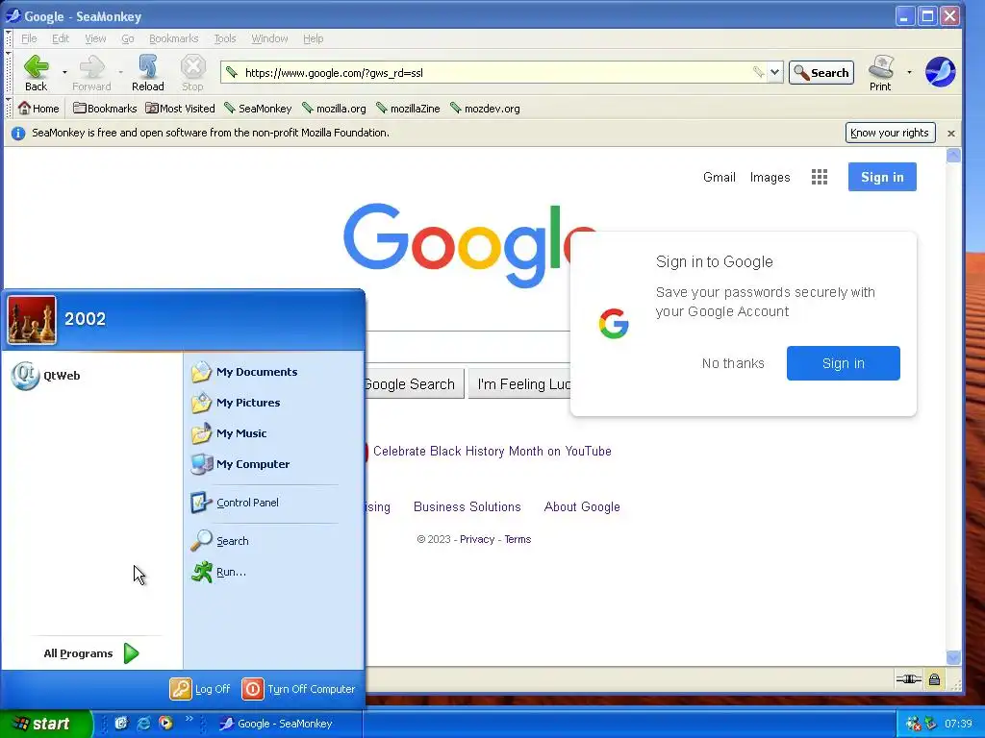
Task: Open Search in Start menu
Action: click(x=219, y=540)
